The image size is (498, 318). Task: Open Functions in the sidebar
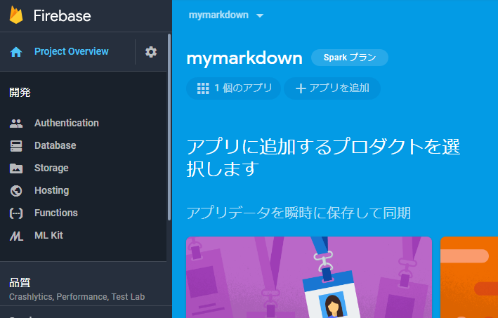56,213
